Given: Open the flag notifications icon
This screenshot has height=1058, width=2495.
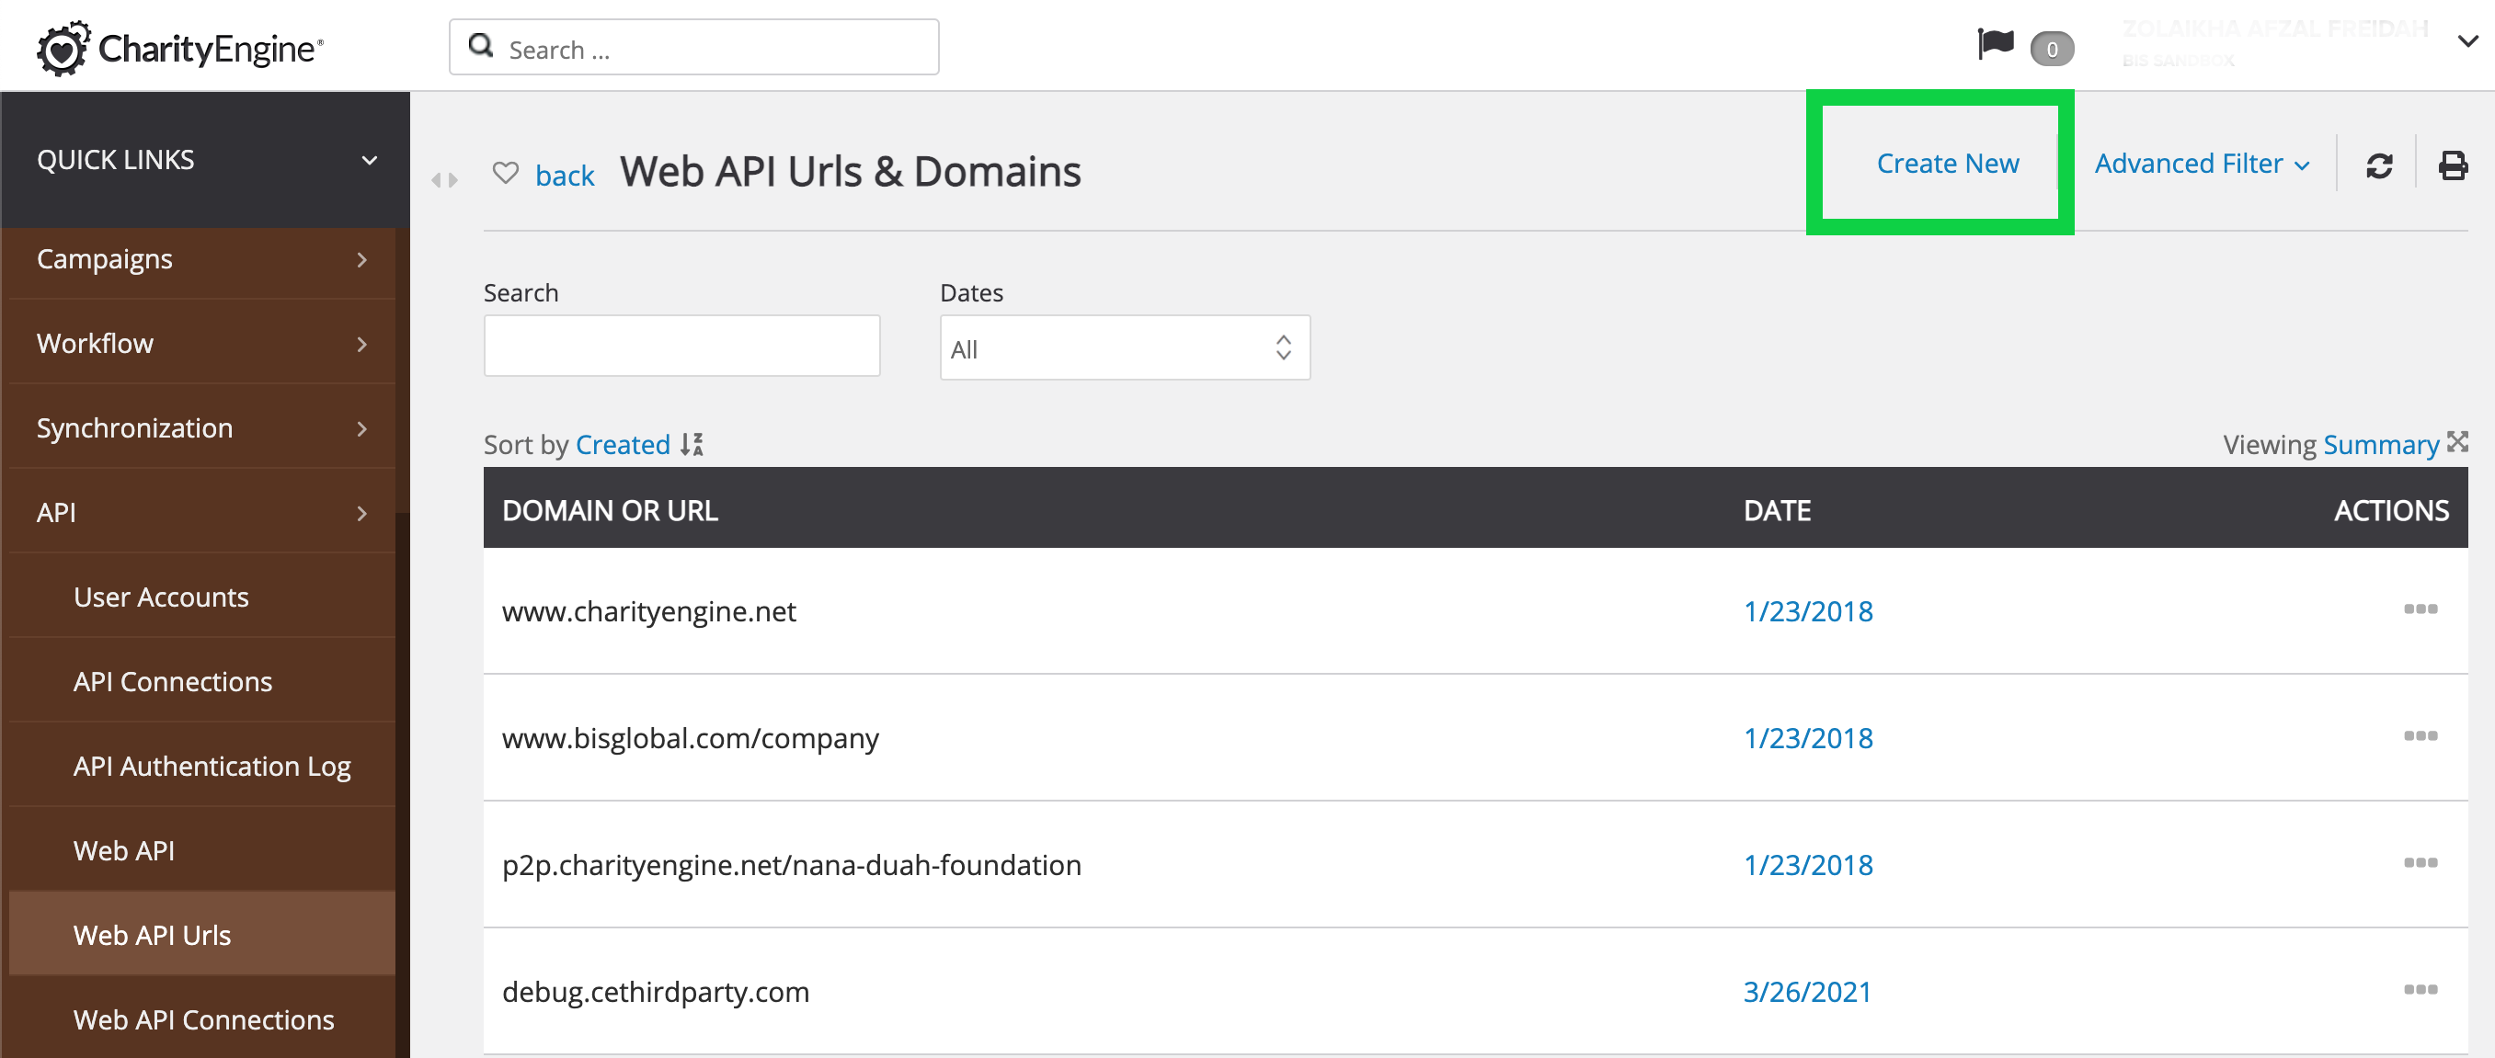Looking at the screenshot, I should point(1995,44).
